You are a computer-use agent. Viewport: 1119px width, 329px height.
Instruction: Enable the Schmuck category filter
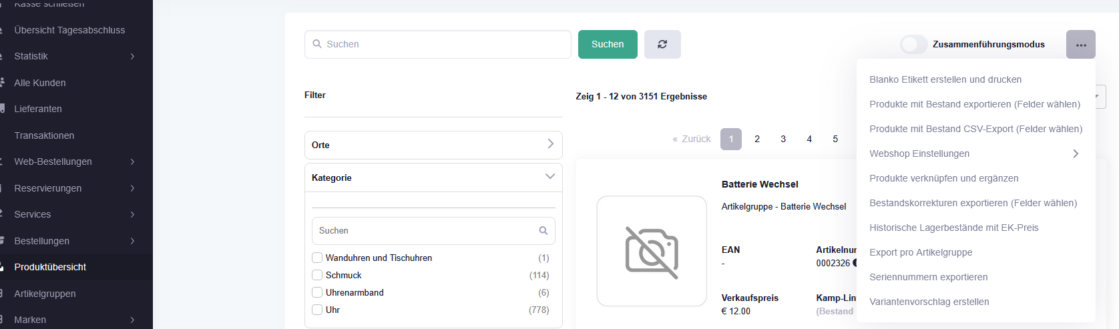point(317,275)
